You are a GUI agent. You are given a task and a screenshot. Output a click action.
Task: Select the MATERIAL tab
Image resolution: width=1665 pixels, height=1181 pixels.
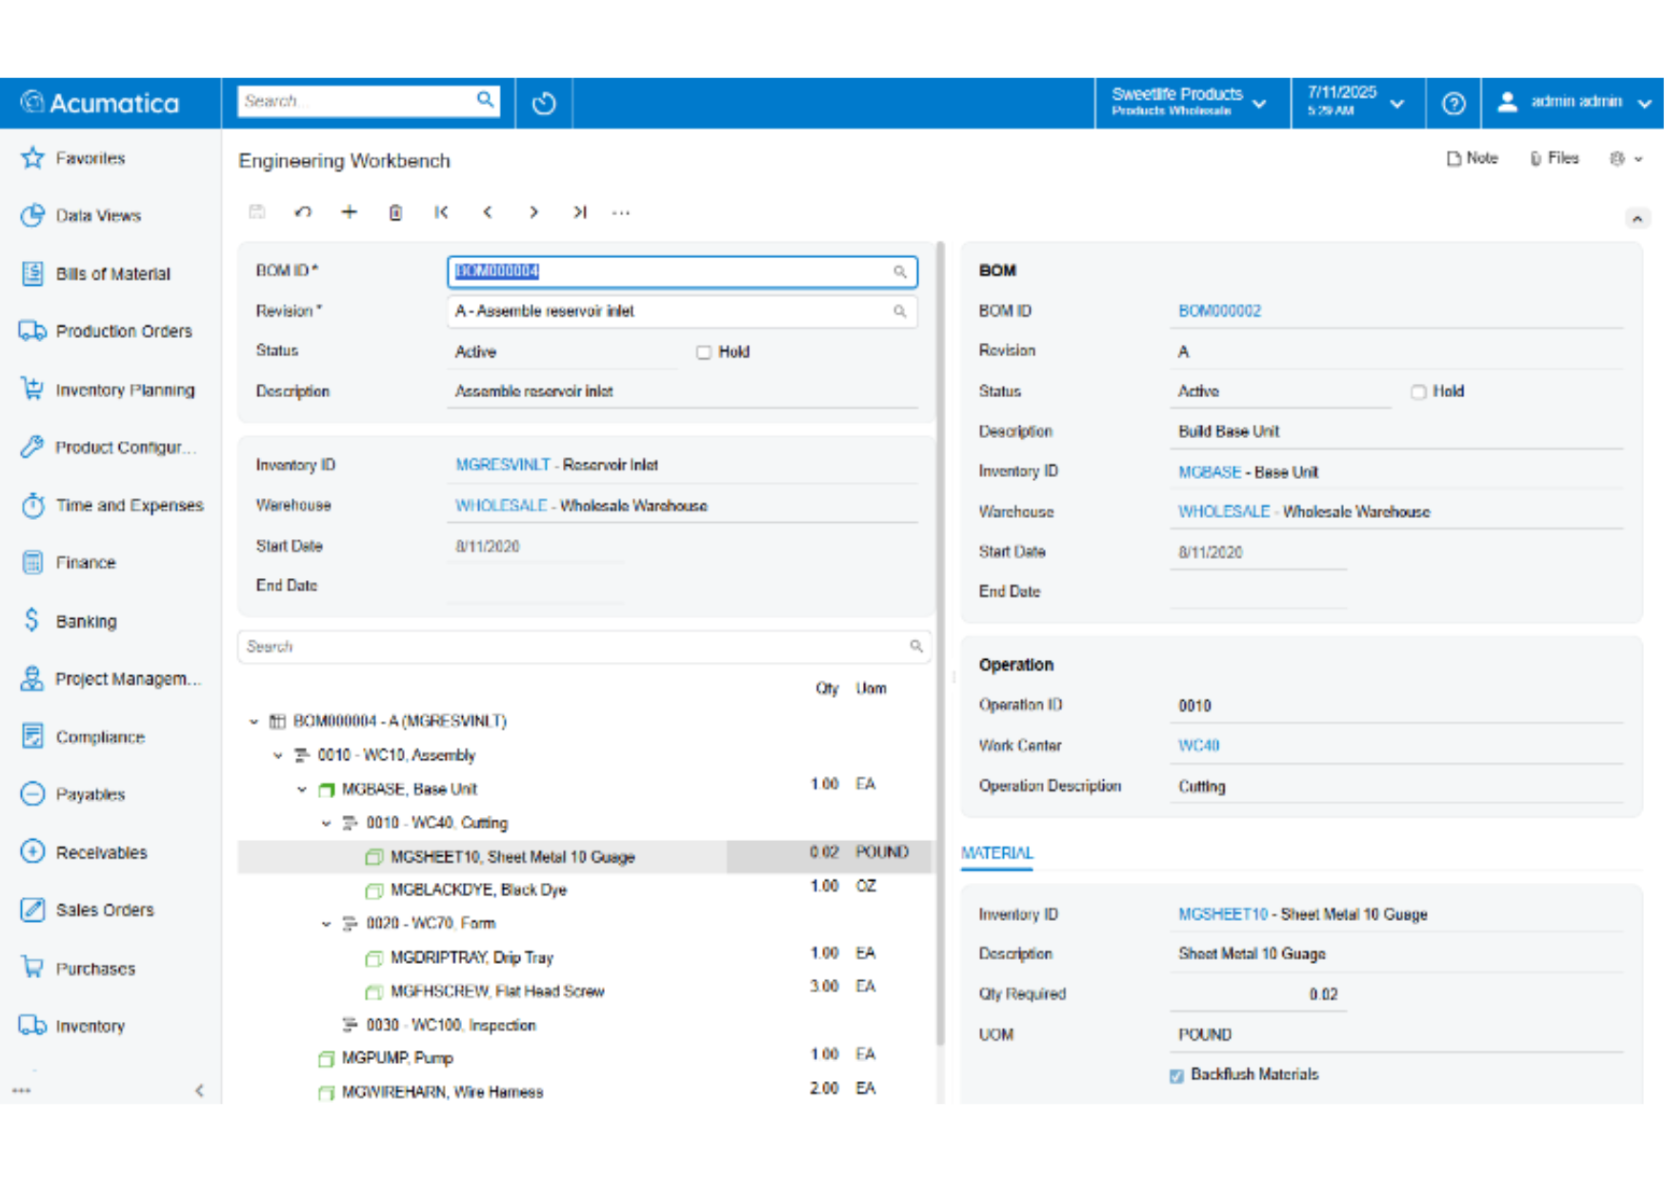[996, 853]
